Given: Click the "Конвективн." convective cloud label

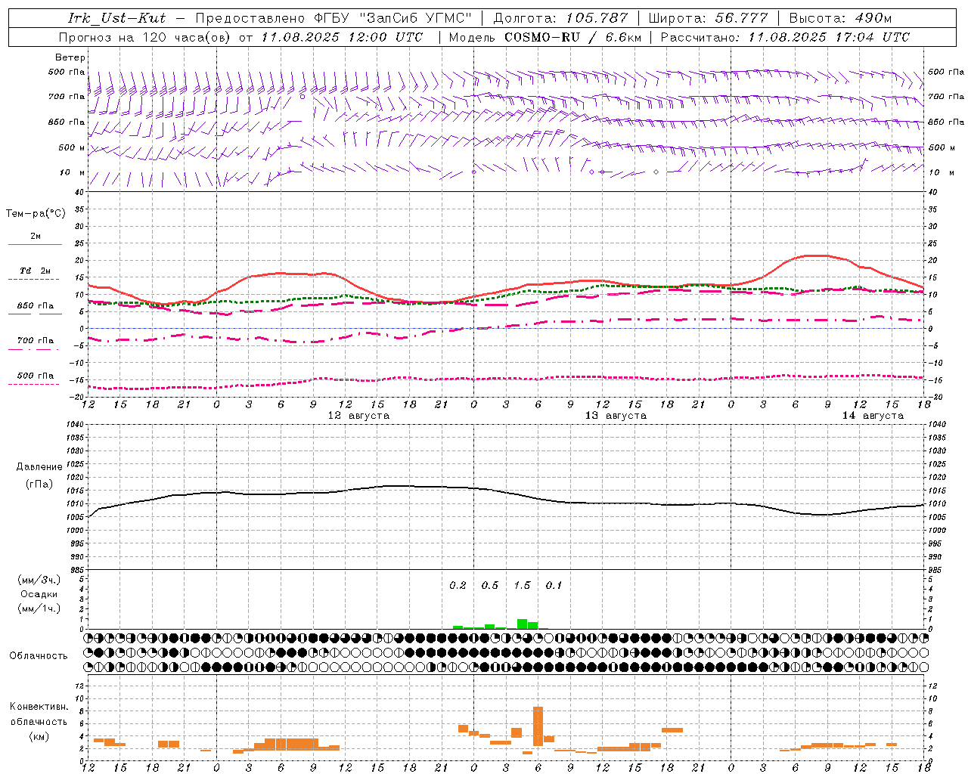Looking at the screenshot, I should pos(39,707).
